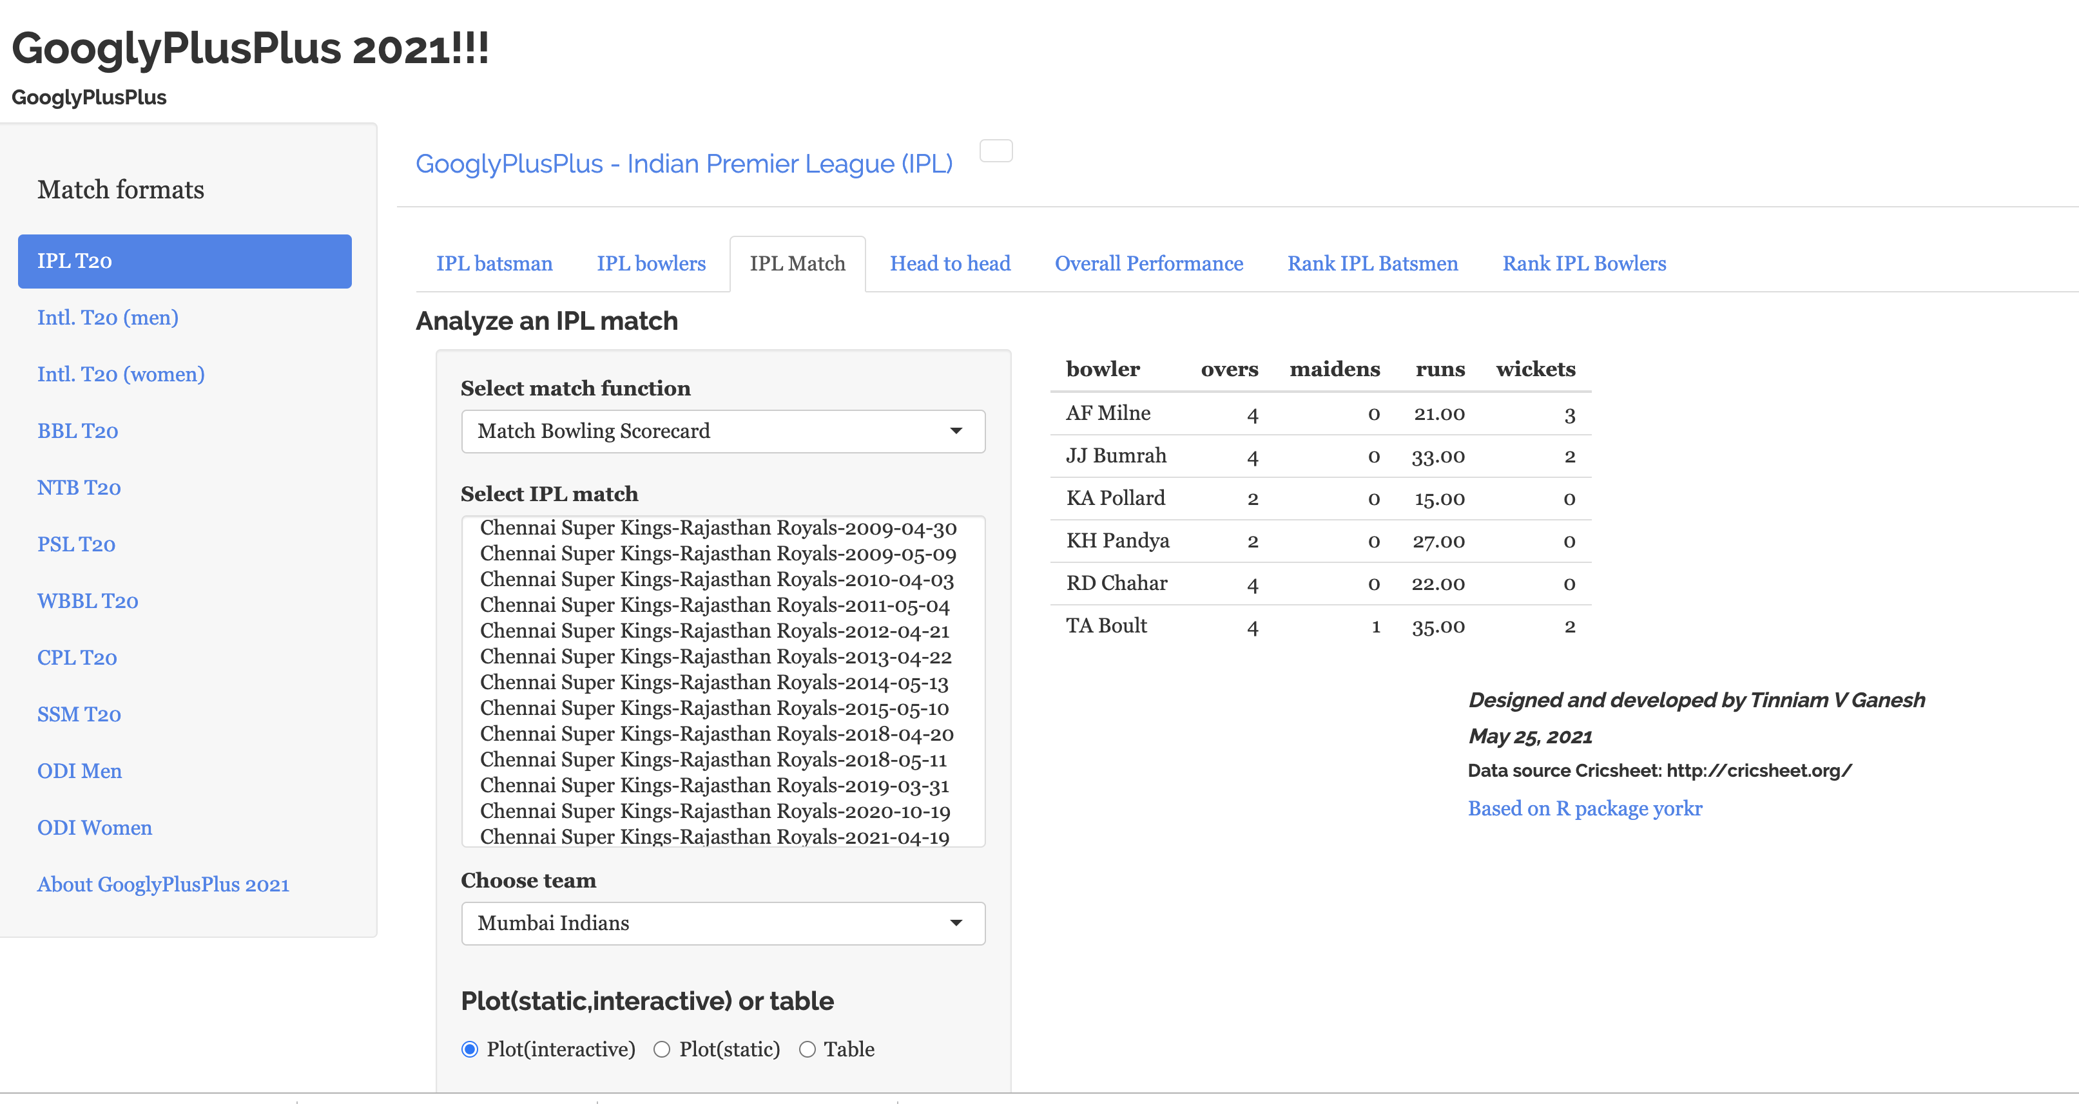Select the Table radio option
2079x1104 pixels.
click(807, 1049)
